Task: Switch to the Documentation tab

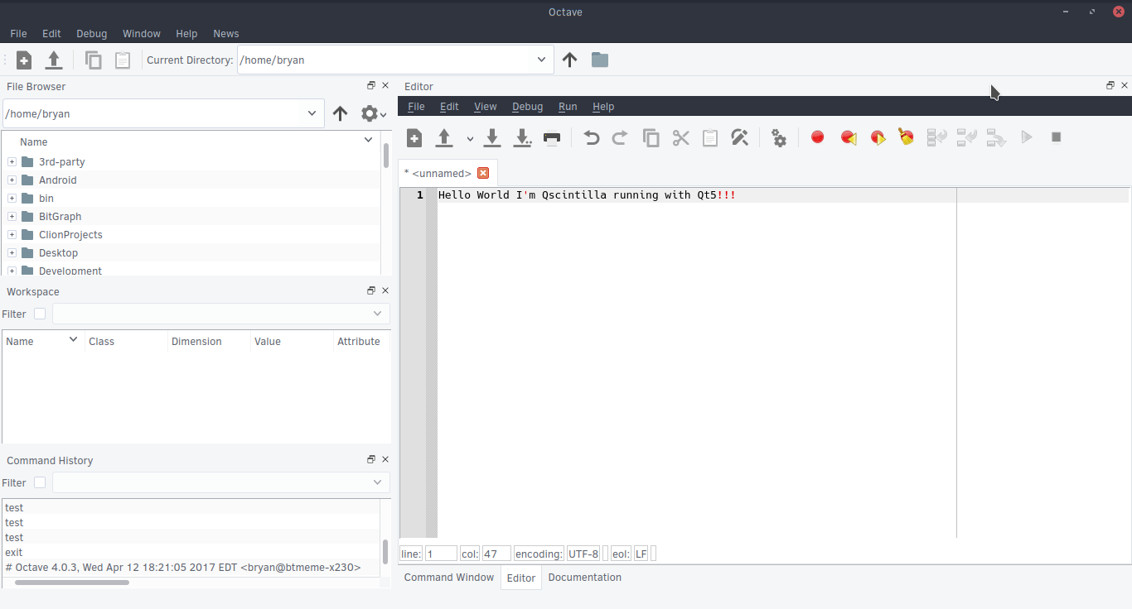Action: pyautogui.click(x=584, y=578)
